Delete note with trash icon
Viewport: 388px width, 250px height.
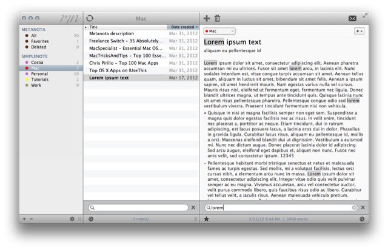217,18
